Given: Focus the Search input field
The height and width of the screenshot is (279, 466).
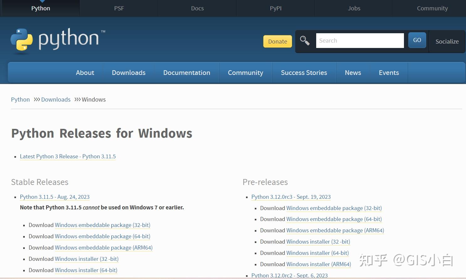Looking at the screenshot, I should pos(360,41).
